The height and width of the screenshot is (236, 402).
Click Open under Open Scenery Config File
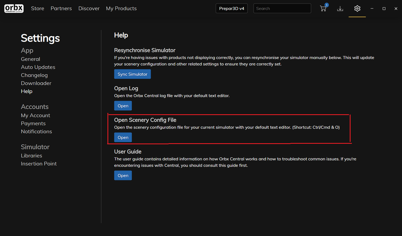(x=123, y=137)
